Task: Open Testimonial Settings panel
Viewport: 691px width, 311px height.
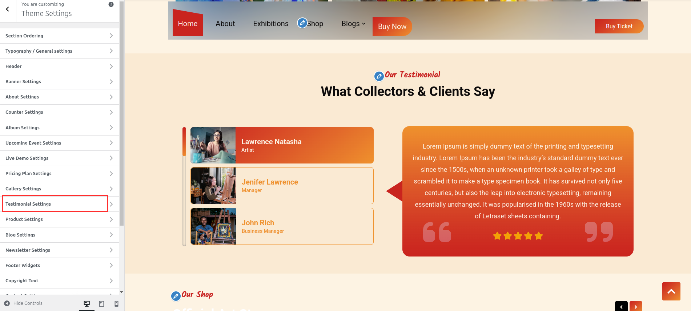Action: click(55, 204)
